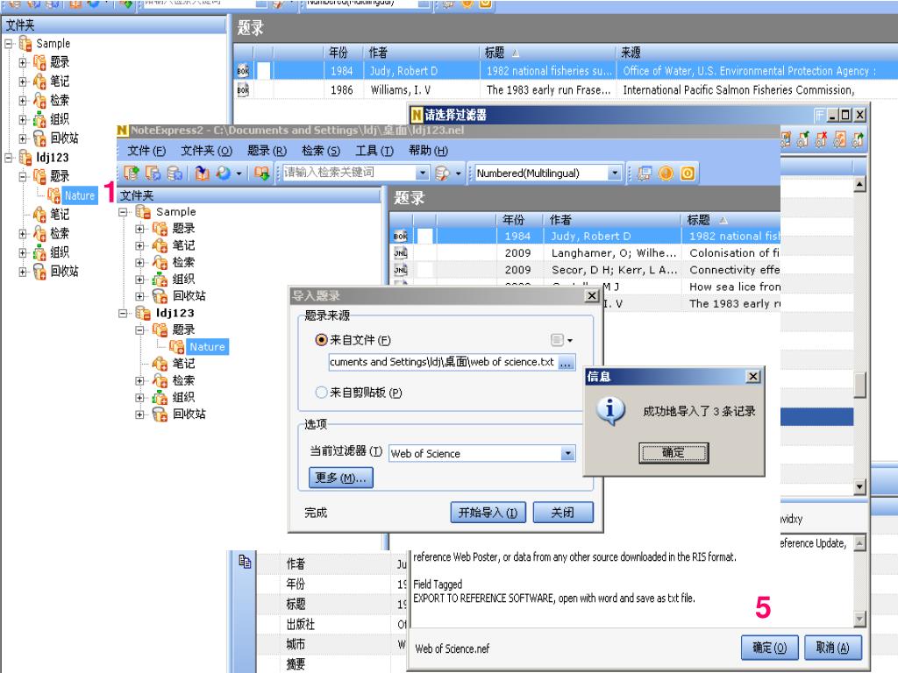Image resolution: width=898 pixels, height=673 pixels.
Task: Click the database icon in the NoteExpress2 toolbar
Action: [175, 173]
